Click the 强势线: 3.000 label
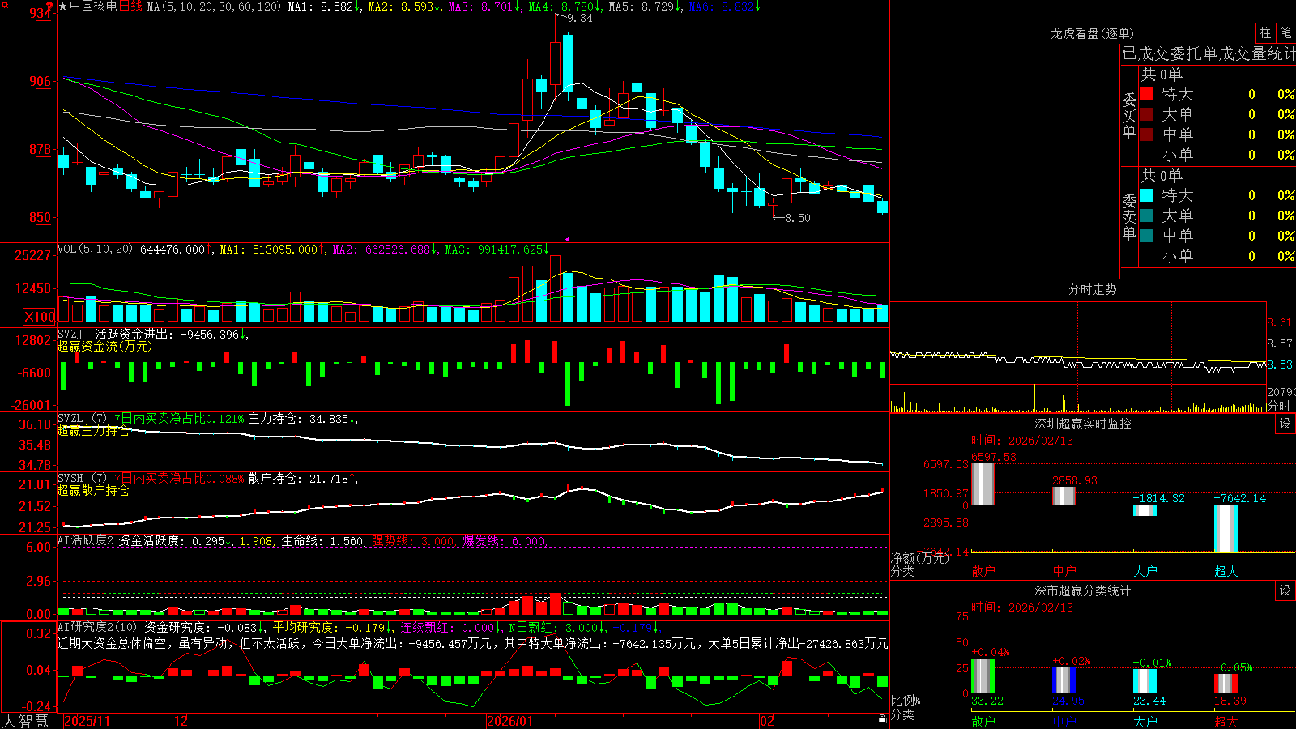The image size is (1296, 729). click(x=412, y=540)
